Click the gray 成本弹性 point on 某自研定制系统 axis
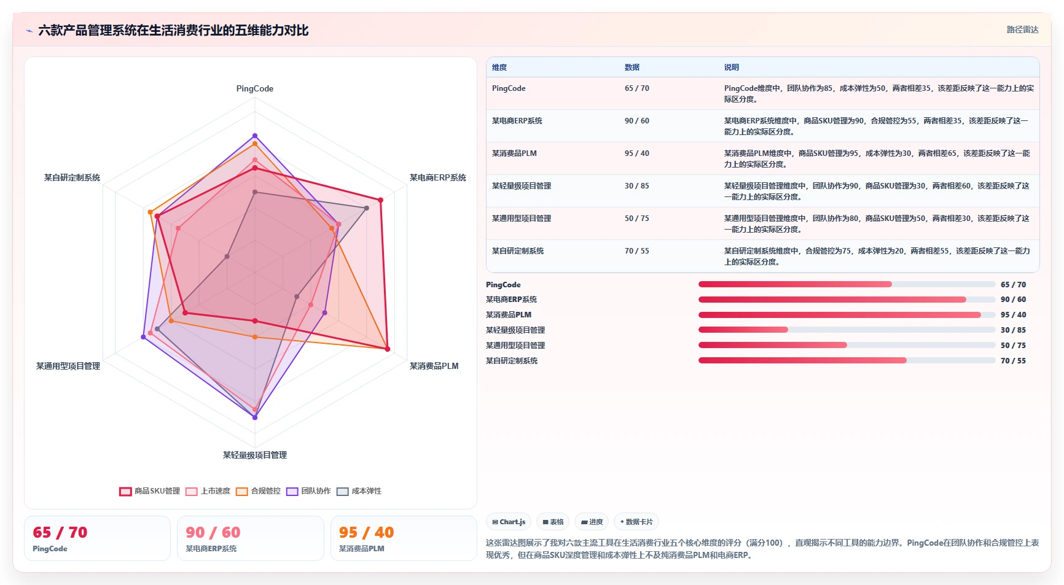Viewport: 1064px width, 585px height. [227, 257]
